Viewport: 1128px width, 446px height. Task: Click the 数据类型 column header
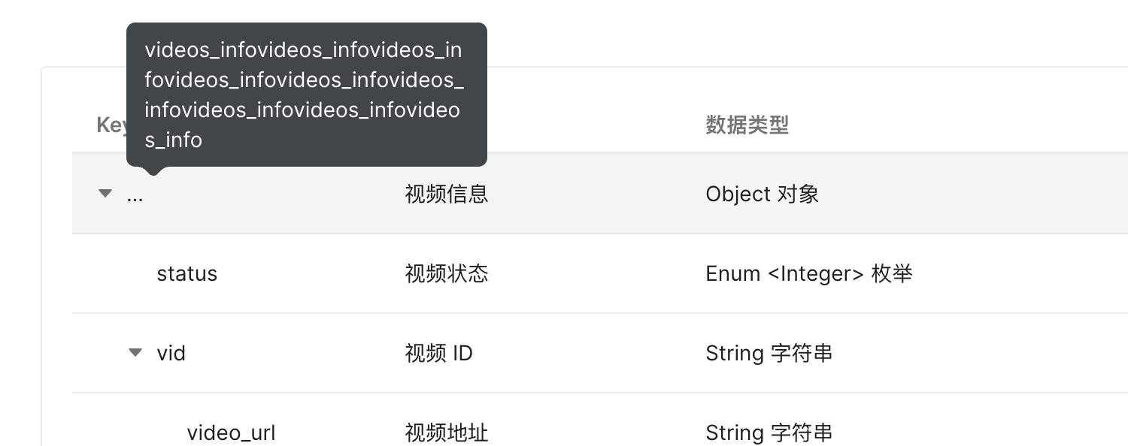pos(747,125)
